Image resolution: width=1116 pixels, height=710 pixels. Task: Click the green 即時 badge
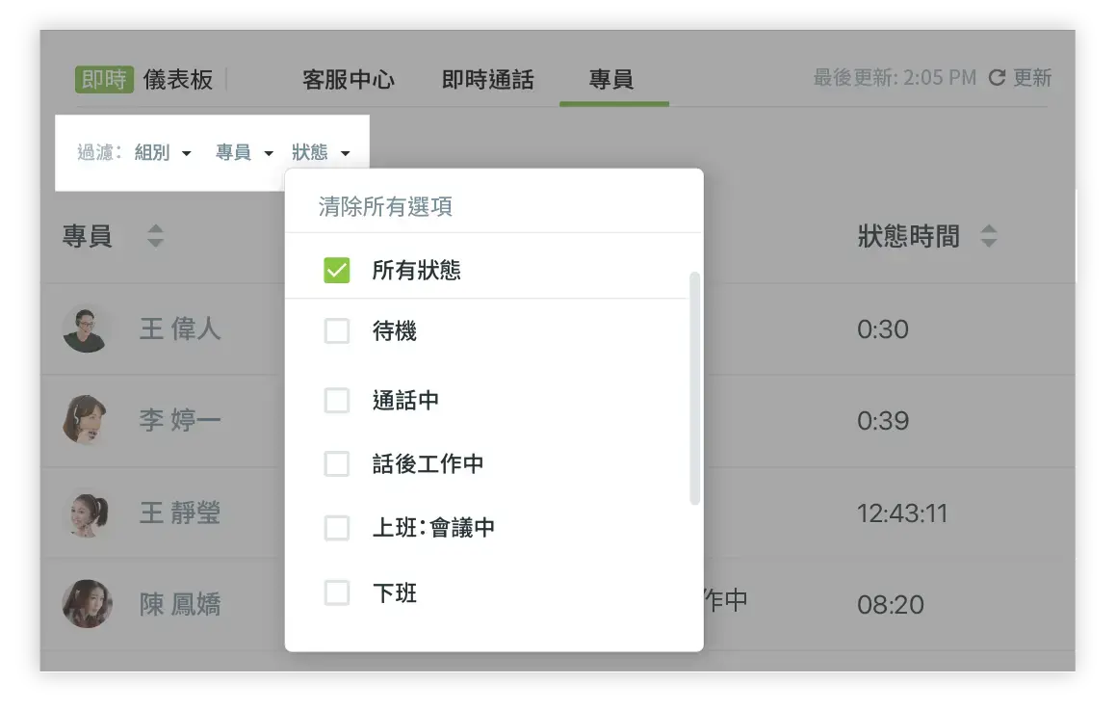coord(104,79)
